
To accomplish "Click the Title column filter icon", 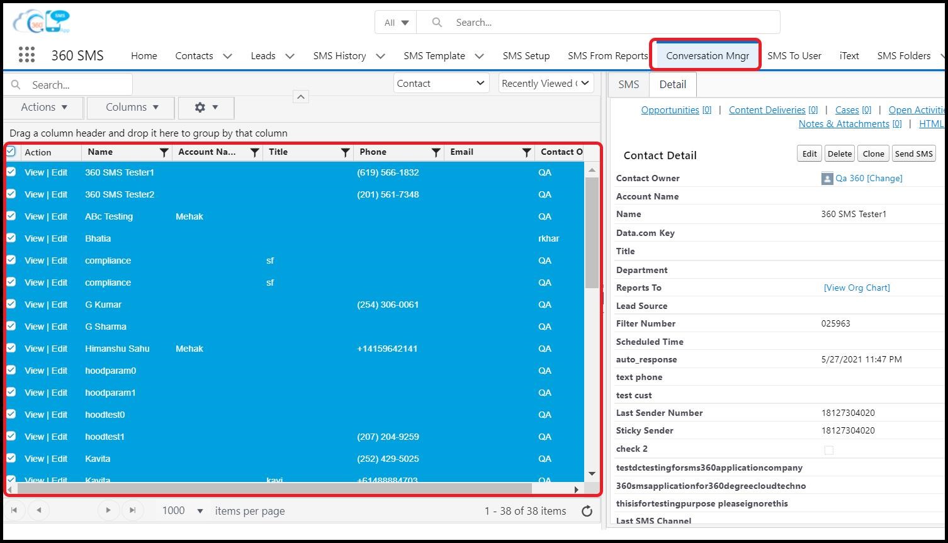I will click(x=345, y=152).
